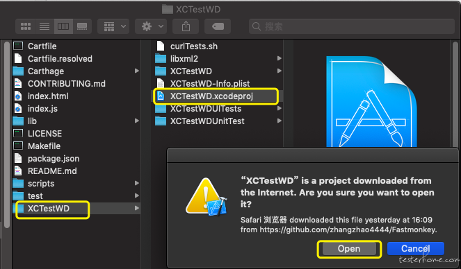461x269 pixels.
Task: Select the index.html file icon
Action: point(18,96)
